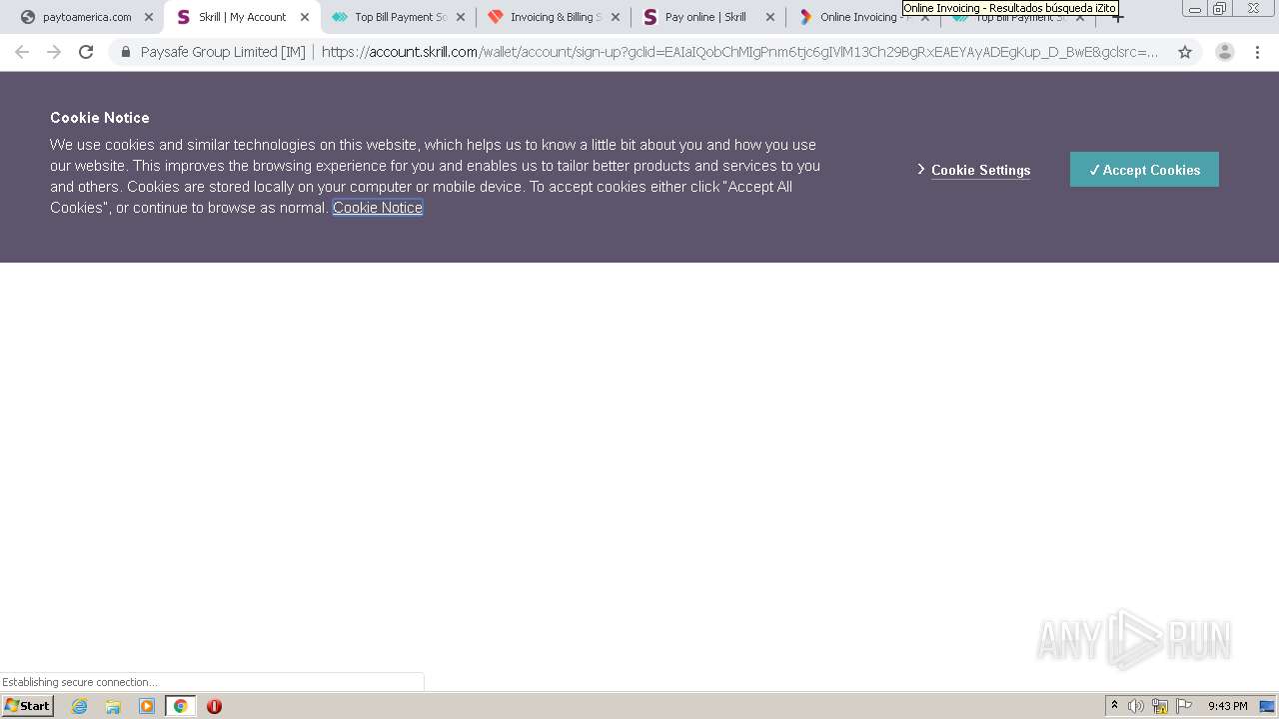Open the red Opera taskbar icon
The width and height of the screenshot is (1279, 719).
(x=214, y=706)
